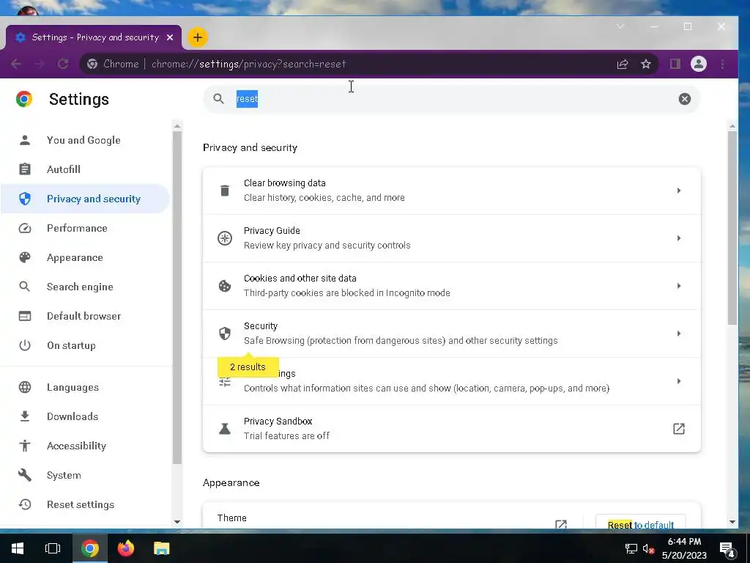Open System settings section
The width and height of the screenshot is (750, 563).
click(x=85, y=475)
